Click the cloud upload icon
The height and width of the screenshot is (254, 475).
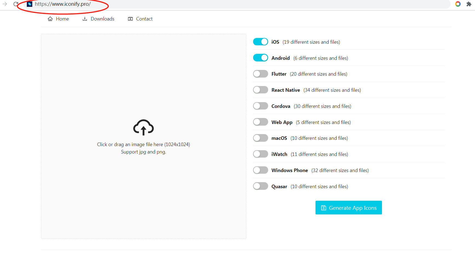point(143,127)
